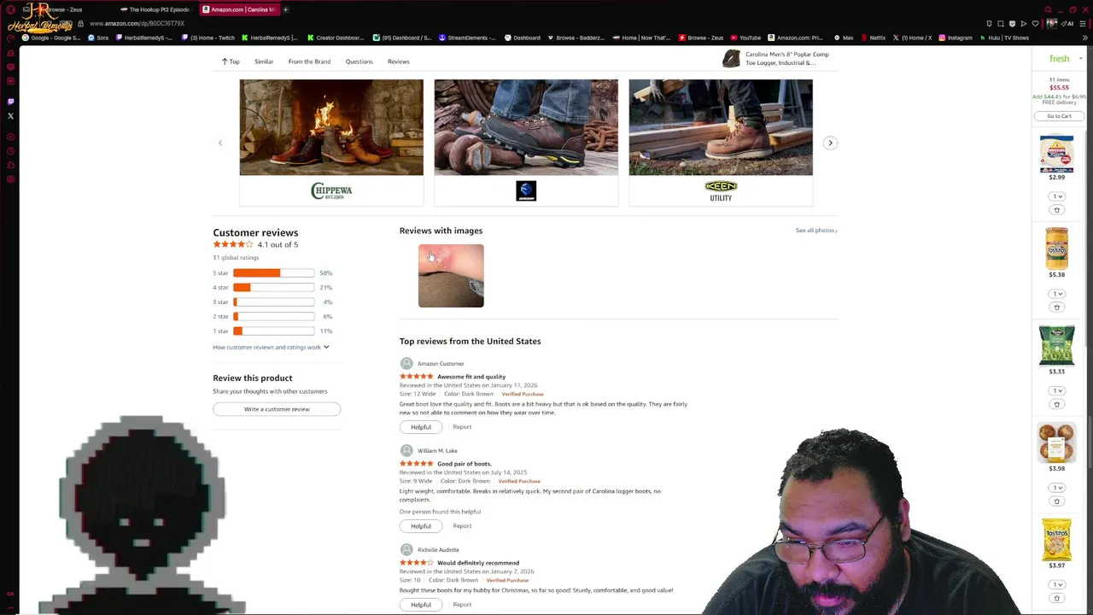Image resolution: width=1093 pixels, height=615 pixels.
Task: Open quantity dropdown for $3.98 muffins
Action: point(1057,488)
